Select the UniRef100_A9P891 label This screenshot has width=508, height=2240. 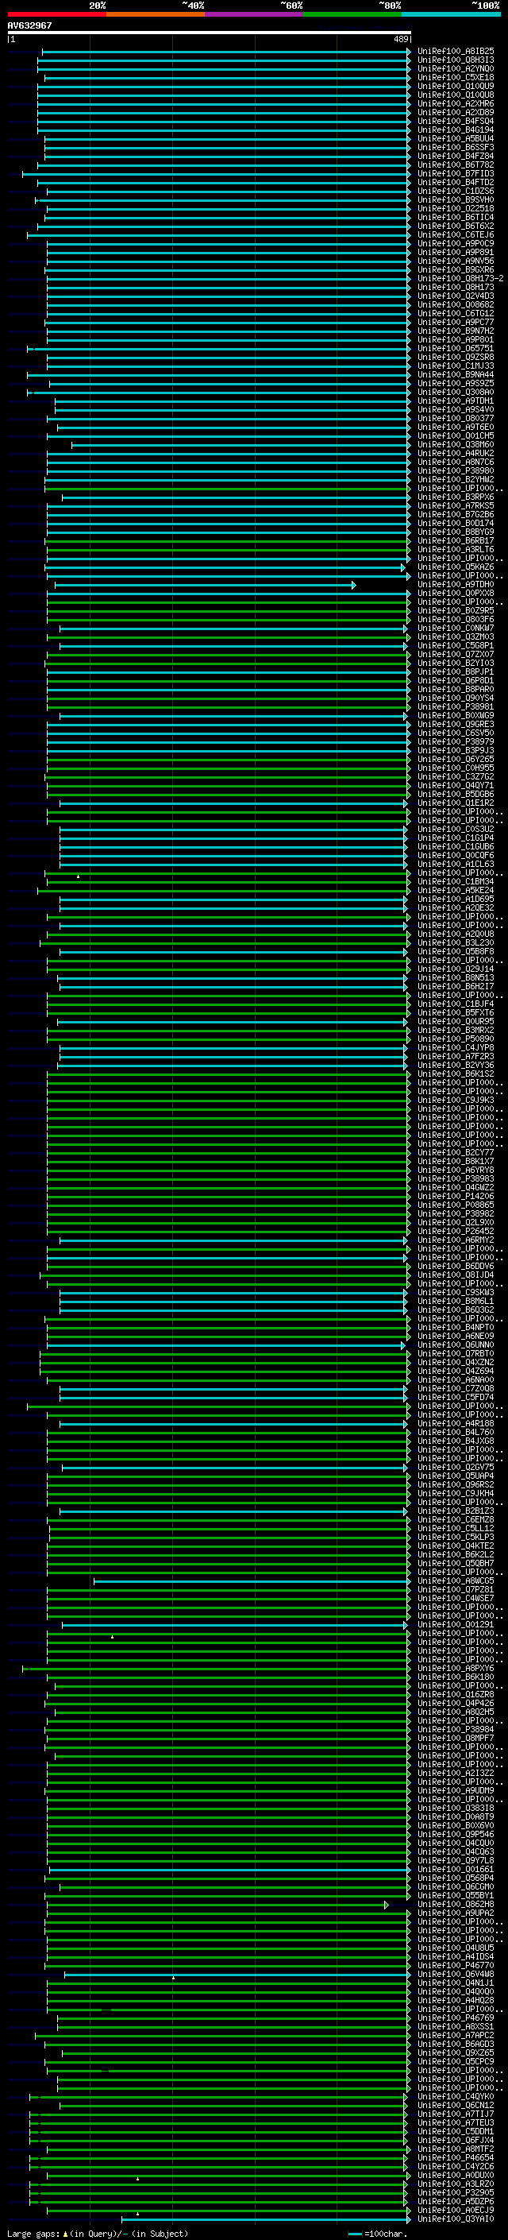(455, 252)
